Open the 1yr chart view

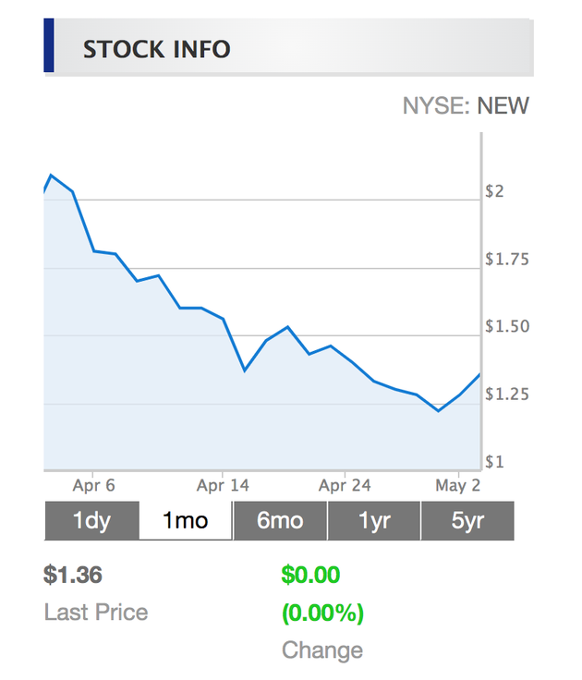coord(374,521)
